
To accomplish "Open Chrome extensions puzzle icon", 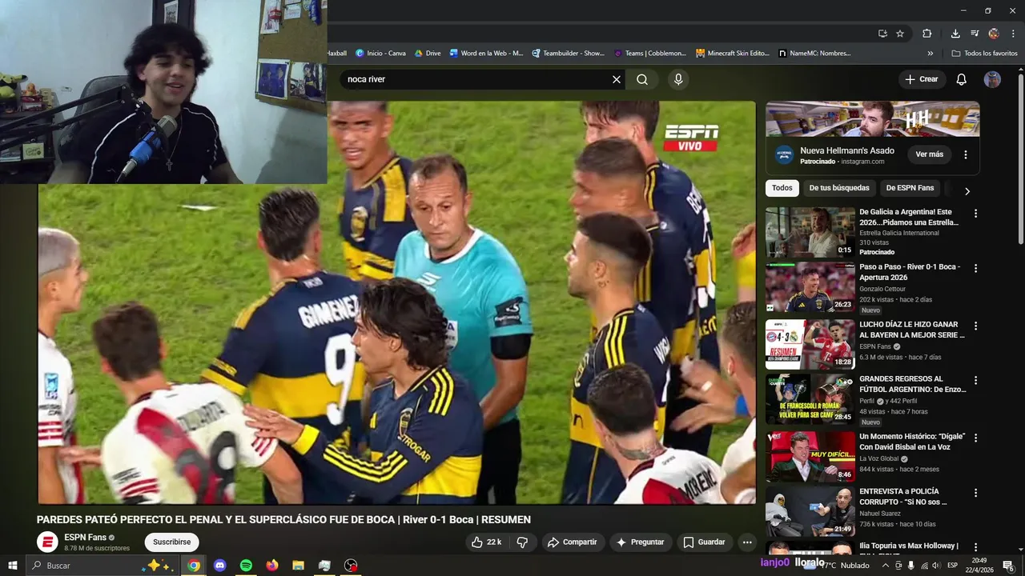I will pyautogui.click(x=927, y=34).
